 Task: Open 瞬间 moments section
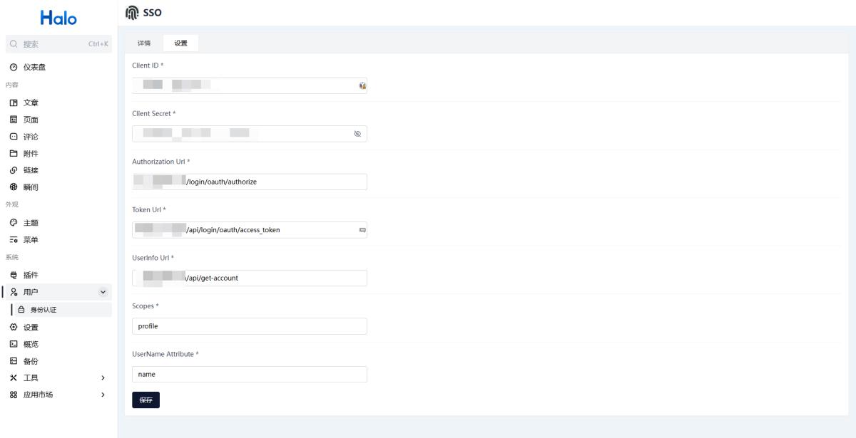[x=31, y=188]
